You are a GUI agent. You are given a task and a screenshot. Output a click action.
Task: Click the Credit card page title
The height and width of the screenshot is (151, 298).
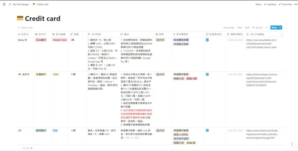43,19
